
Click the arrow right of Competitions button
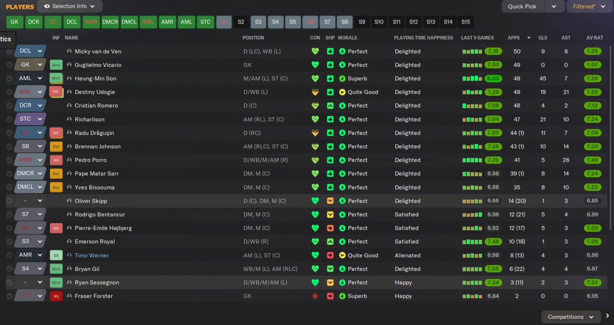(x=607, y=316)
